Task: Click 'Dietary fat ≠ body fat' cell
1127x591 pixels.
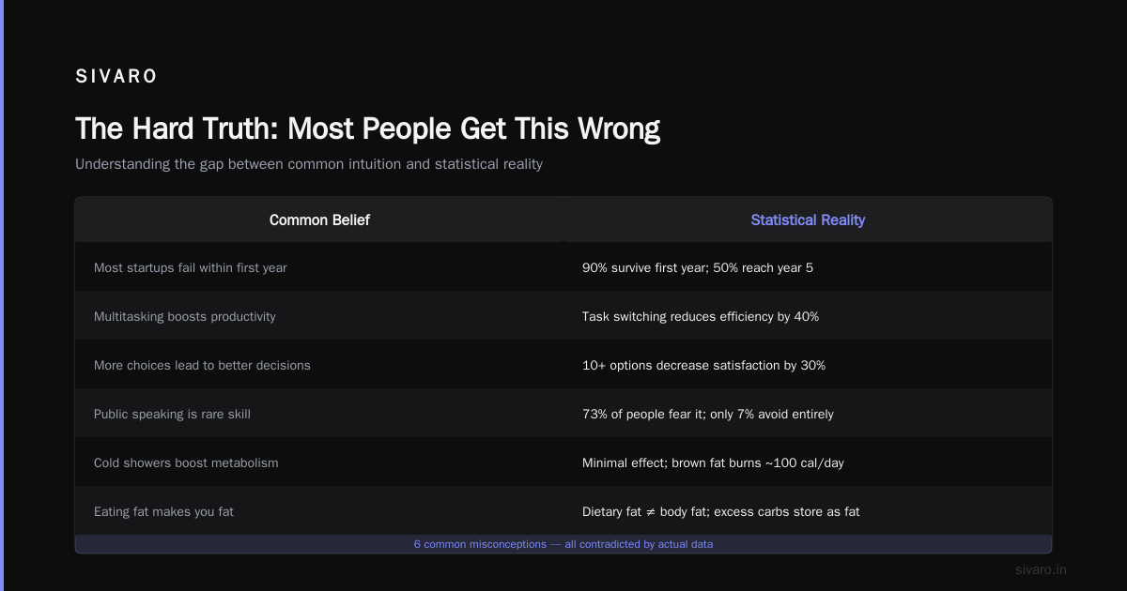Action: pos(808,511)
